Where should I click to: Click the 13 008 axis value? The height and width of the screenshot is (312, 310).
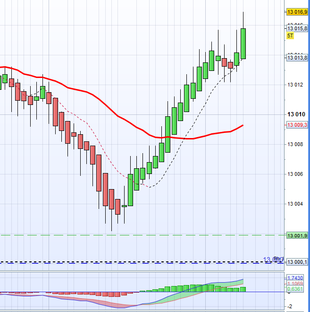coord(295,144)
